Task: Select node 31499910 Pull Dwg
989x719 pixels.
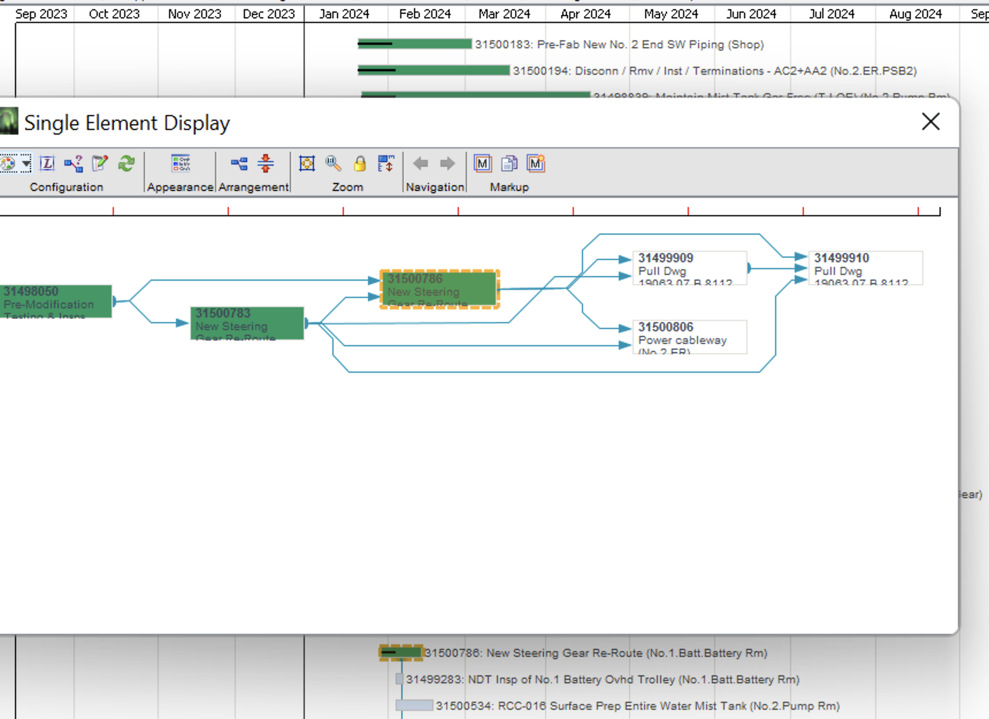Action: coord(865,268)
